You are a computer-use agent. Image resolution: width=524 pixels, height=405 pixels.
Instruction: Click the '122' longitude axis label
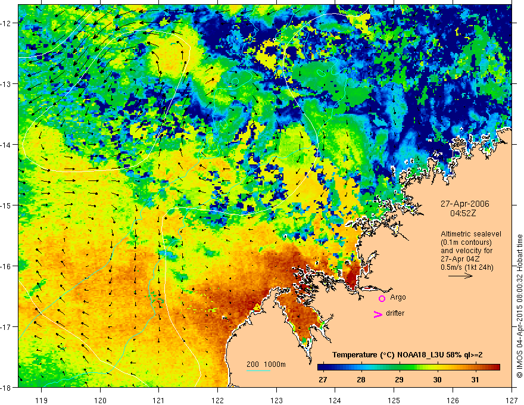pos(217,400)
